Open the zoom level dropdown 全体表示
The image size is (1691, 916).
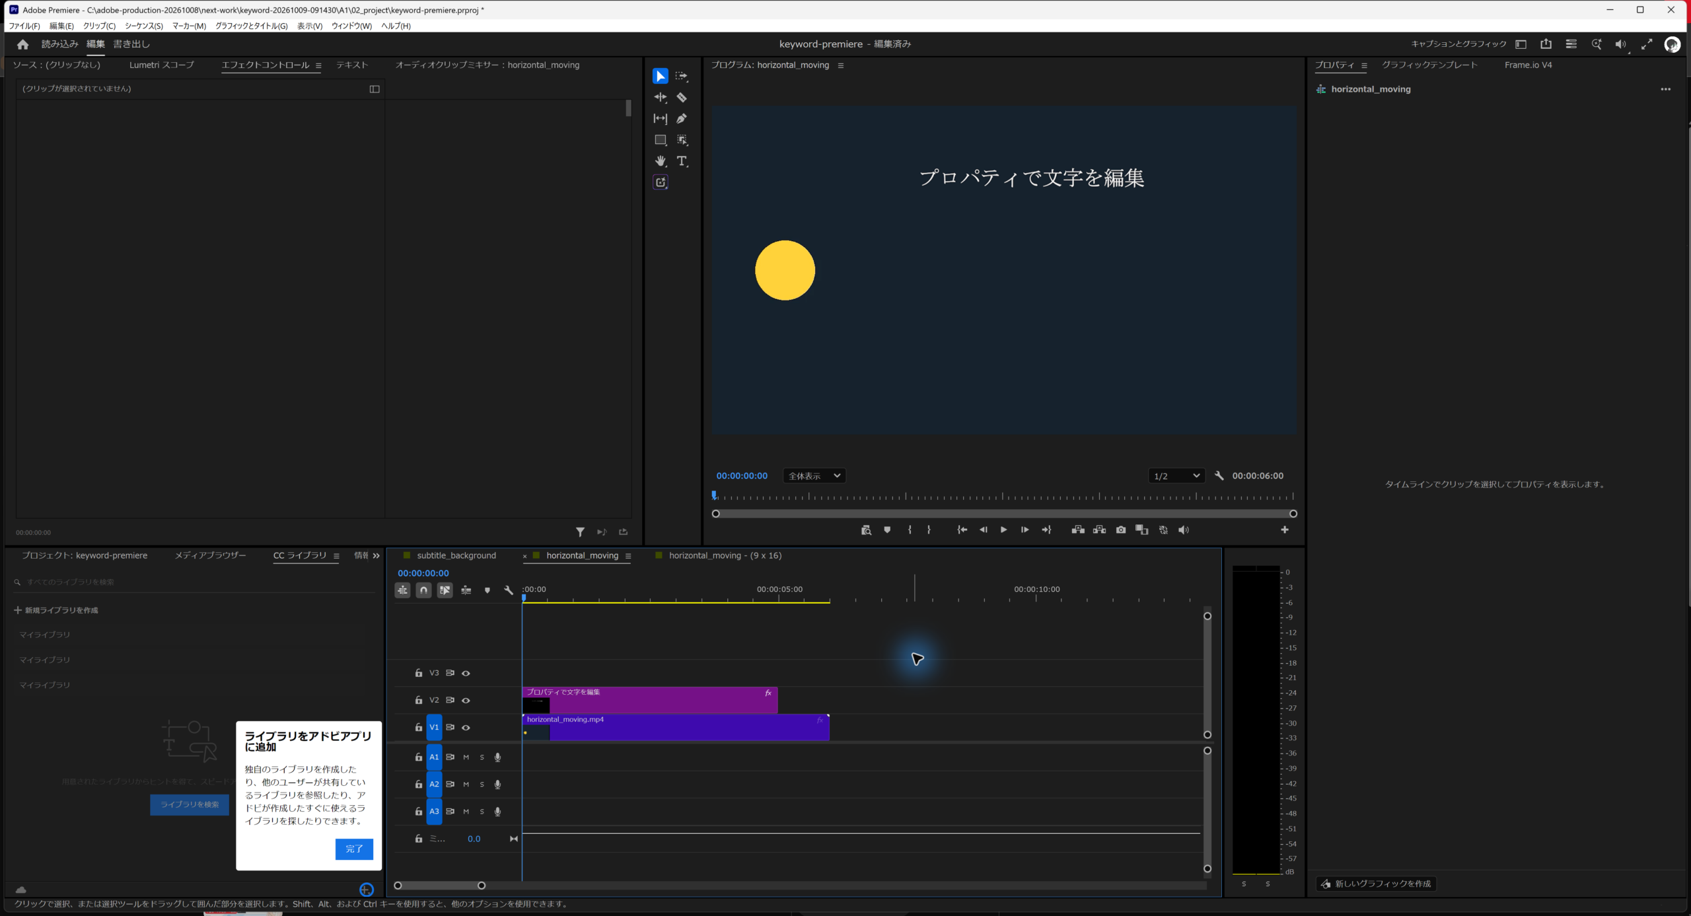814,476
